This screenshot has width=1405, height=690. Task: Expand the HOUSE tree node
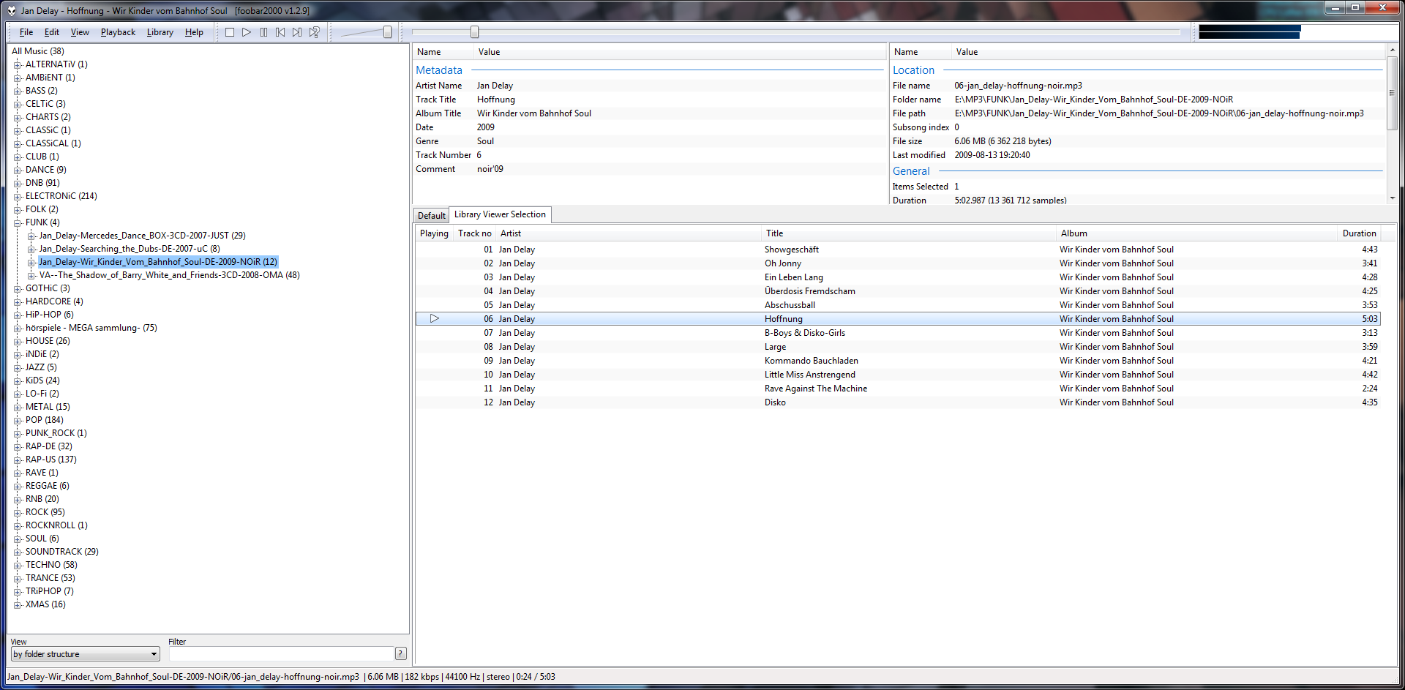coord(18,341)
